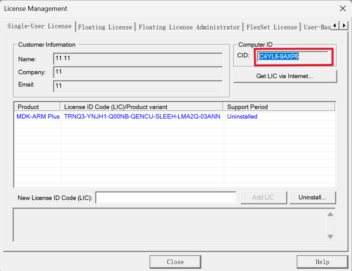Select the Single-User License tab

coord(40,26)
